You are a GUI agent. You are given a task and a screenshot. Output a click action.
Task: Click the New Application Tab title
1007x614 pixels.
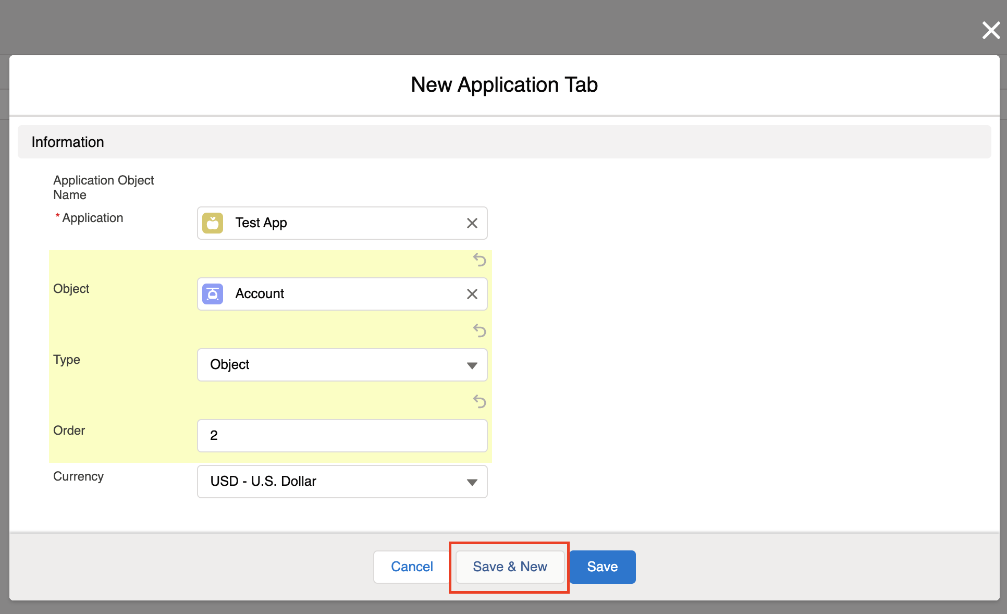[504, 84]
